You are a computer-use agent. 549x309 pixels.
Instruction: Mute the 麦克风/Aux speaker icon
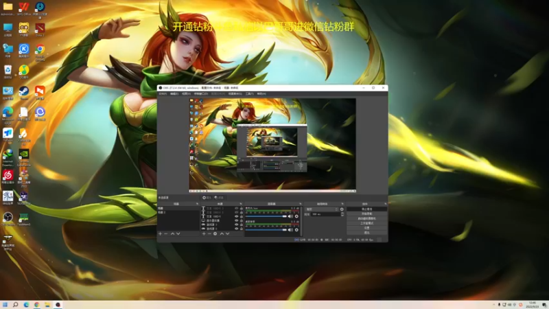pos(290,216)
